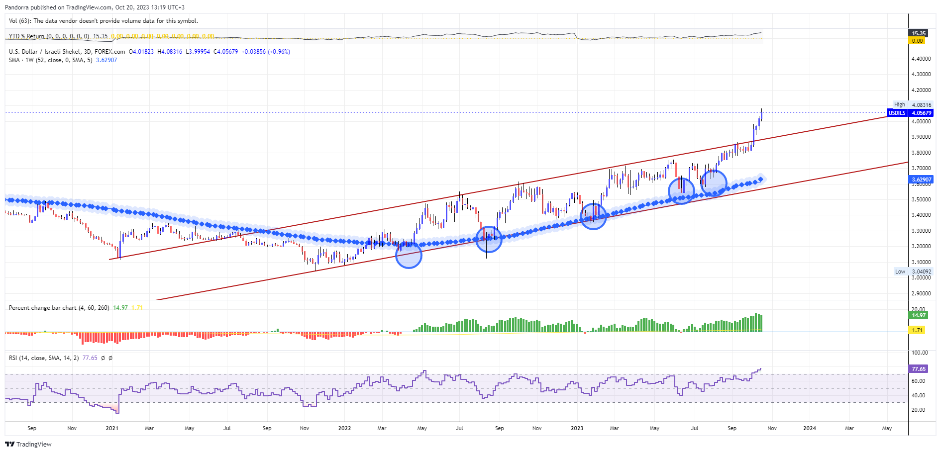Click the 100.00 RSI scale label

(920, 353)
